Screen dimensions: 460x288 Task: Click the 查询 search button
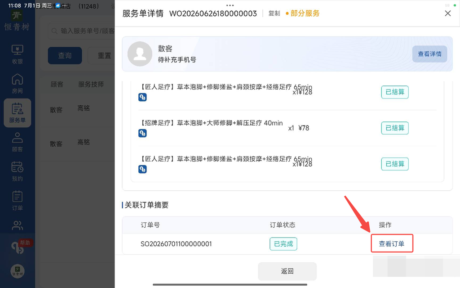(x=65, y=55)
